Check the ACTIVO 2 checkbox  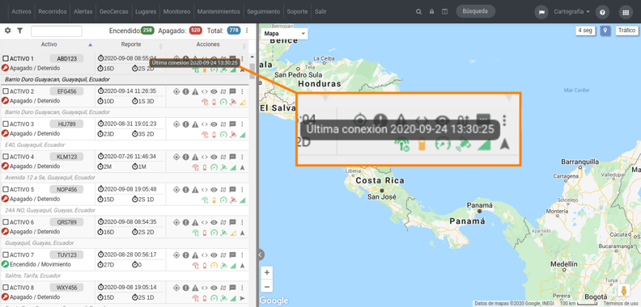[x=6, y=91]
